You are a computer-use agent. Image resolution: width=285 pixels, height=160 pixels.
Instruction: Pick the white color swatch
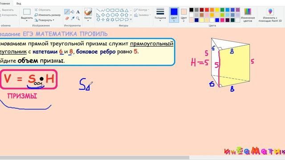coord(191,15)
